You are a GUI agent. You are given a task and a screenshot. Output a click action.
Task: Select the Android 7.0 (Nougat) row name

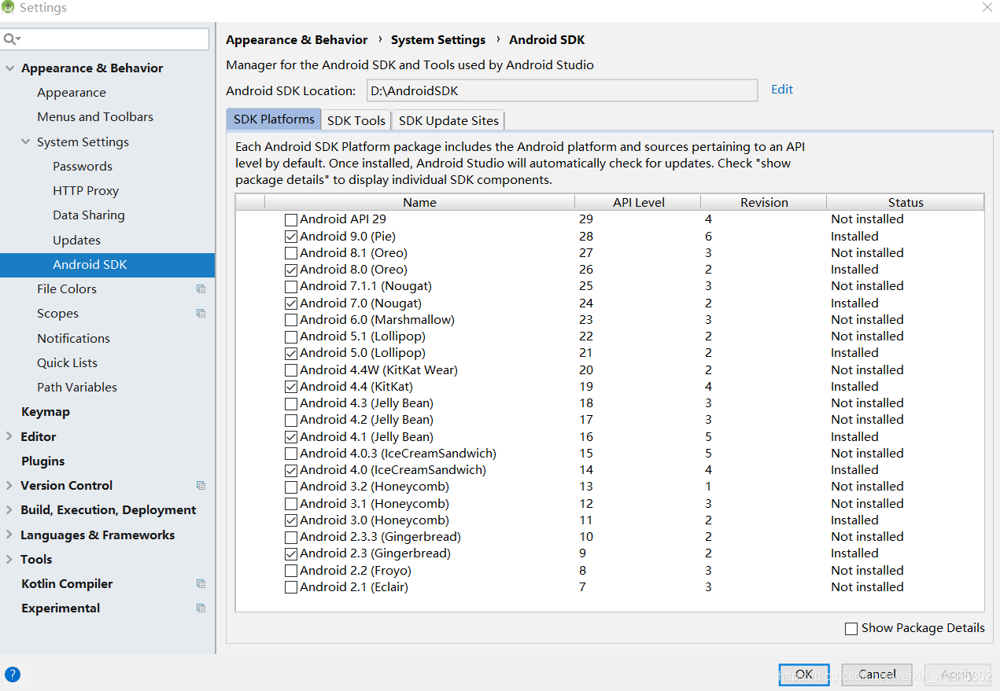[360, 303]
